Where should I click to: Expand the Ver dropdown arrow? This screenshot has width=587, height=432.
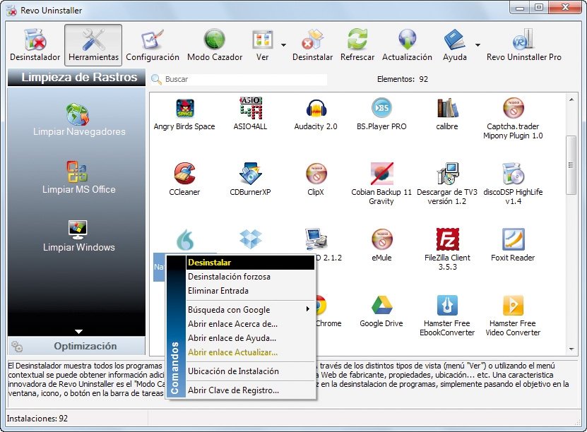click(283, 45)
